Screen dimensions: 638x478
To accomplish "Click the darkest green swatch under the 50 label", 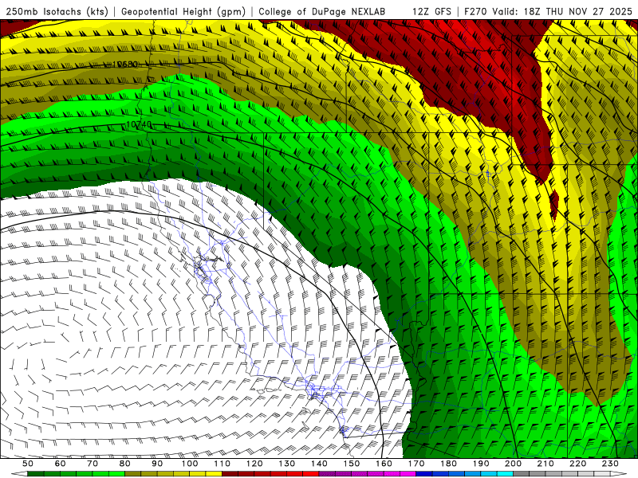I will tap(35, 474).
